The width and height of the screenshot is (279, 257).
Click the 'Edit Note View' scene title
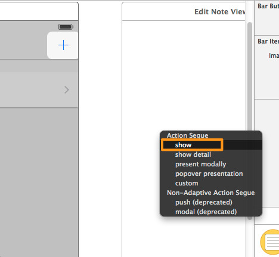220,12
